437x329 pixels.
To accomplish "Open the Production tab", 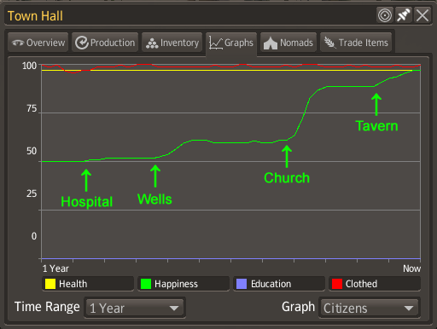I will pyautogui.click(x=105, y=43).
